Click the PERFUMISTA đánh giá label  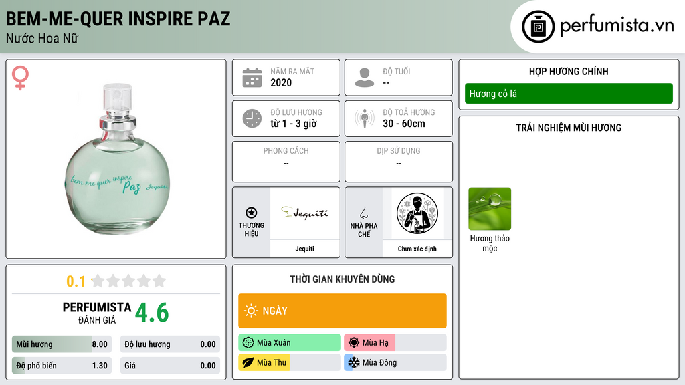coord(97,313)
